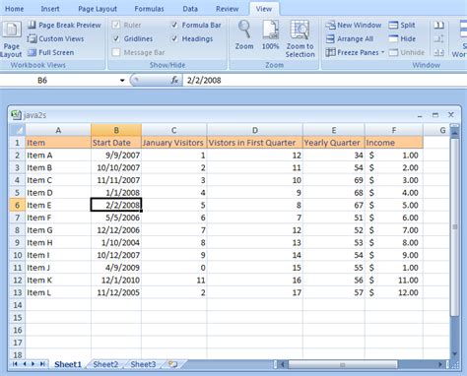
Task: Toggle the Ruler checkbox
Action: [116, 25]
